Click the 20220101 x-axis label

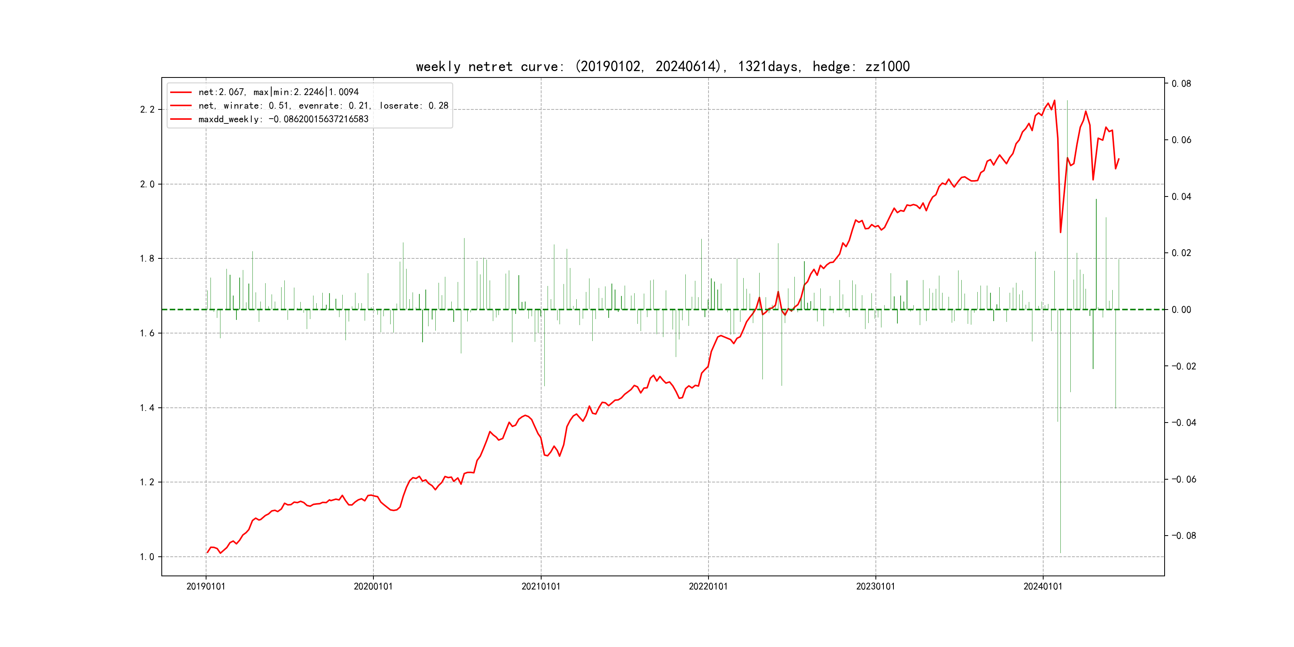pos(708,586)
